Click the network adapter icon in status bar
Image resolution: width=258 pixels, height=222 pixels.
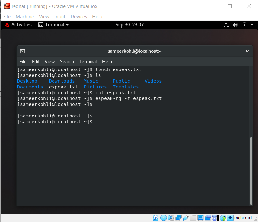178,218
